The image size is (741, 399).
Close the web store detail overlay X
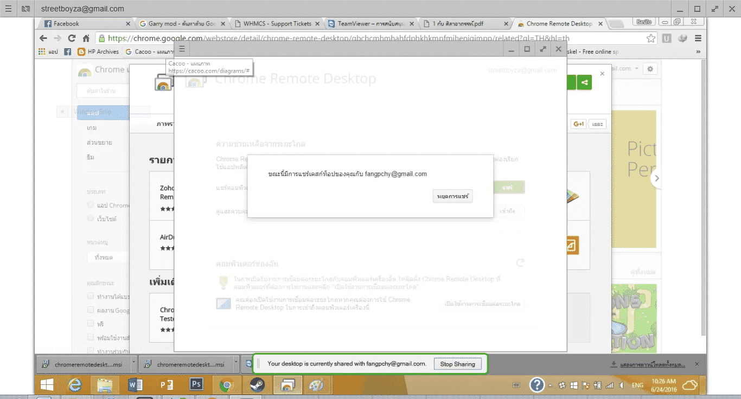click(602, 73)
